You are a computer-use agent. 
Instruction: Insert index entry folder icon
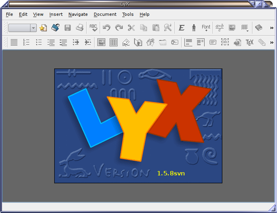[163, 42]
